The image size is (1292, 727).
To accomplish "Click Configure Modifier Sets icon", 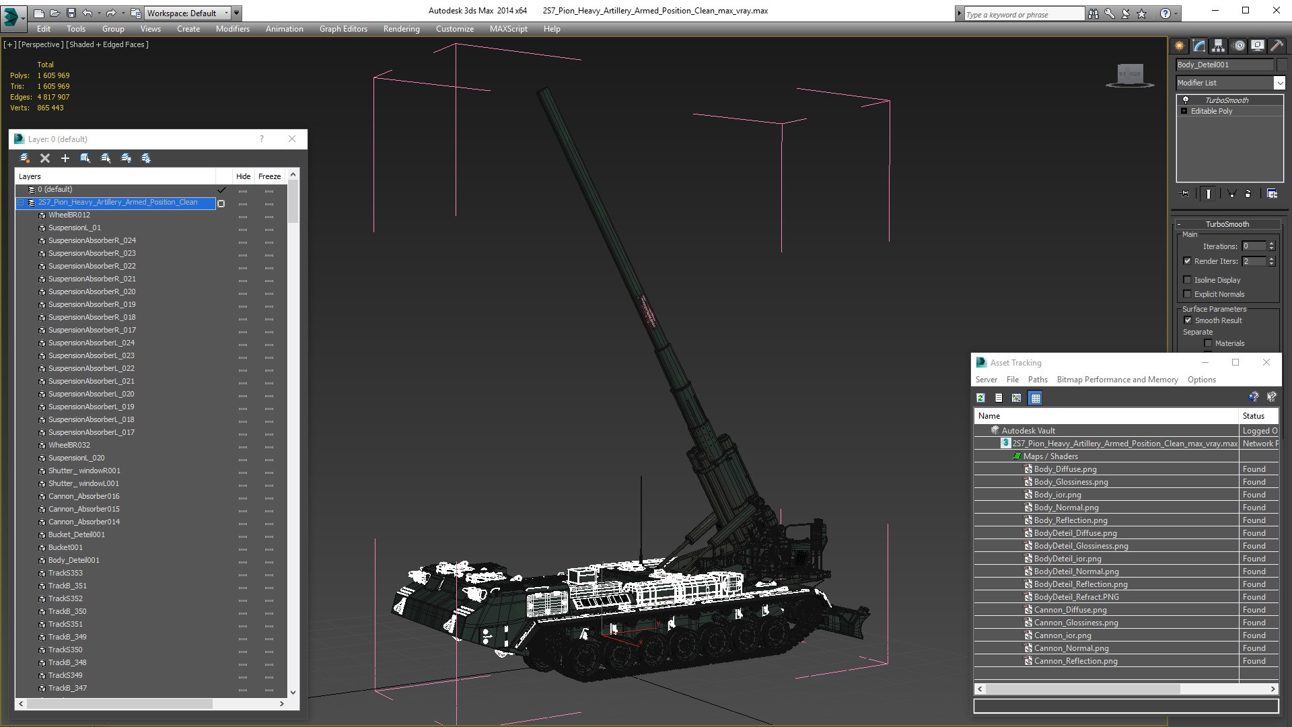I will [1272, 194].
